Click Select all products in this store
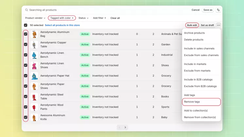The height and width of the screenshot is (137, 244). 62,25
